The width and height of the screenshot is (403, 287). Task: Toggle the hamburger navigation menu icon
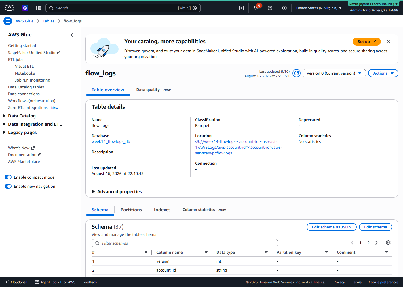pyautogui.click(x=8, y=21)
